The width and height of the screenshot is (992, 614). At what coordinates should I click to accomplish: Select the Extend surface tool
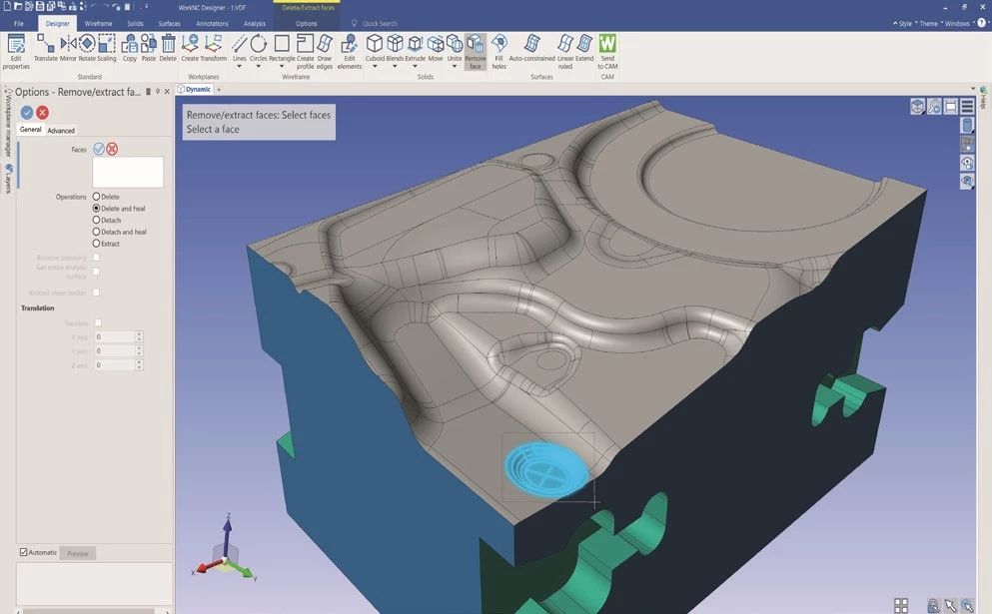pyautogui.click(x=584, y=49)
